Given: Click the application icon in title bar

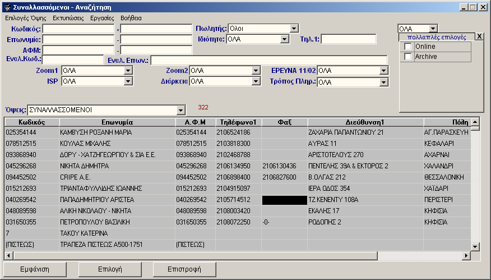Looking at the screenshot, I should [7, 7].
